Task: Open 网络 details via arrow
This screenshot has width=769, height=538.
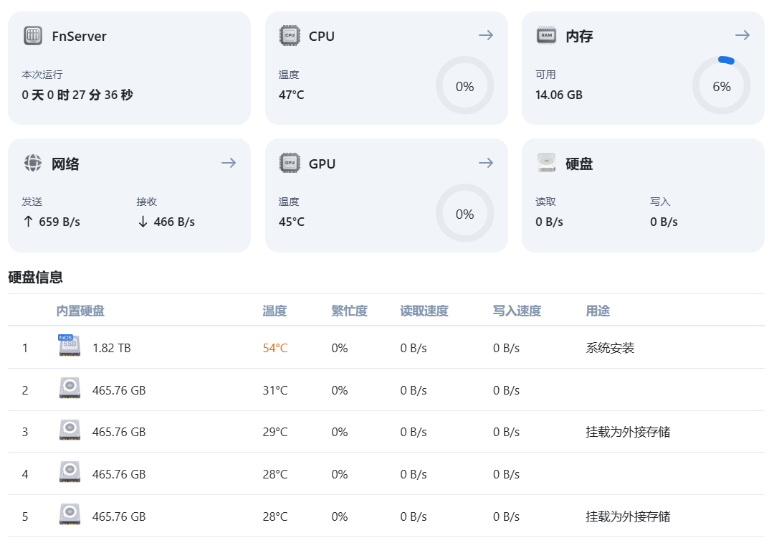Action: coord(229,164)
